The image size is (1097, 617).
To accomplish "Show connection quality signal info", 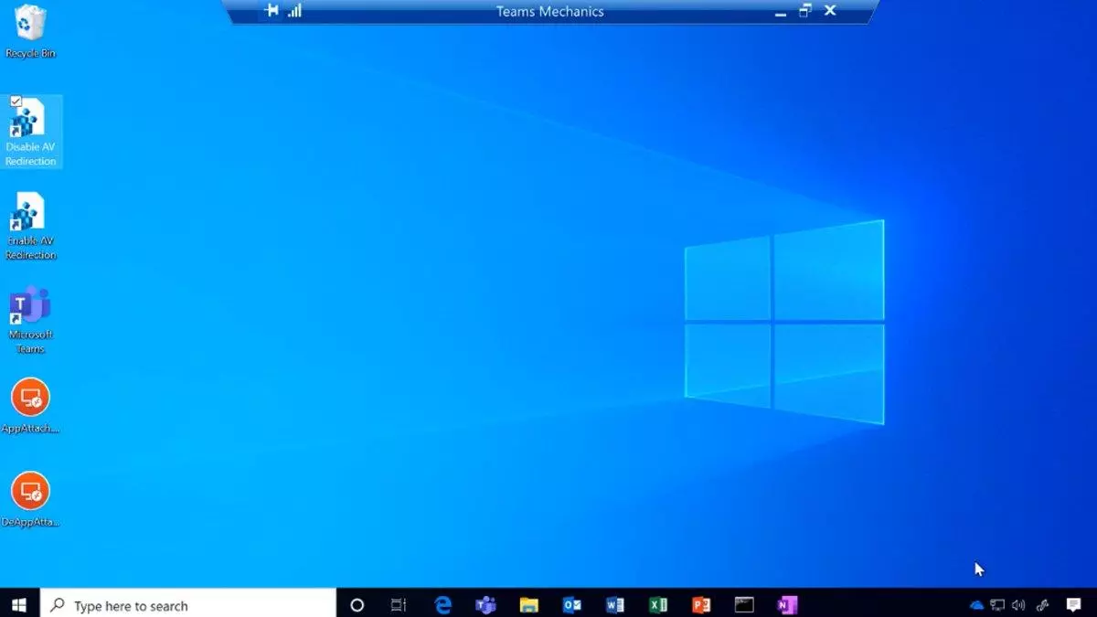I will (294, 11).
